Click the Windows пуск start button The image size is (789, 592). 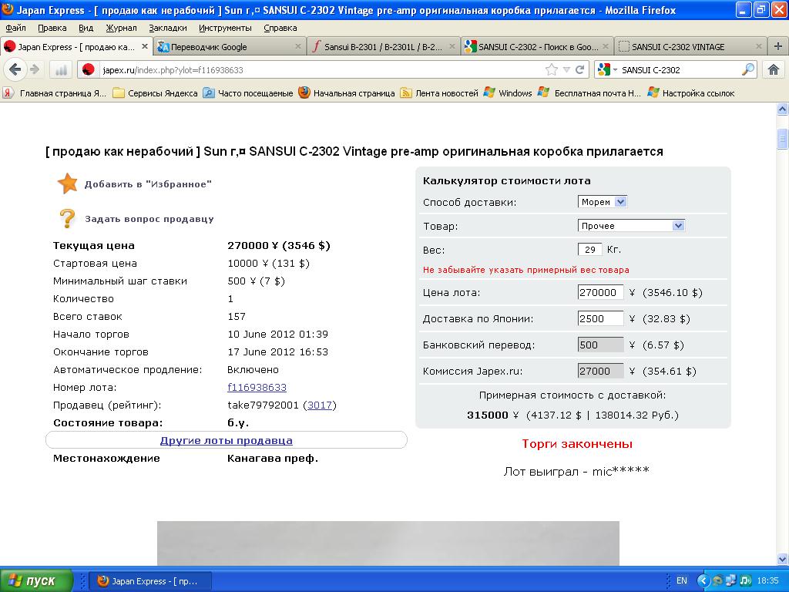(36, 580)
